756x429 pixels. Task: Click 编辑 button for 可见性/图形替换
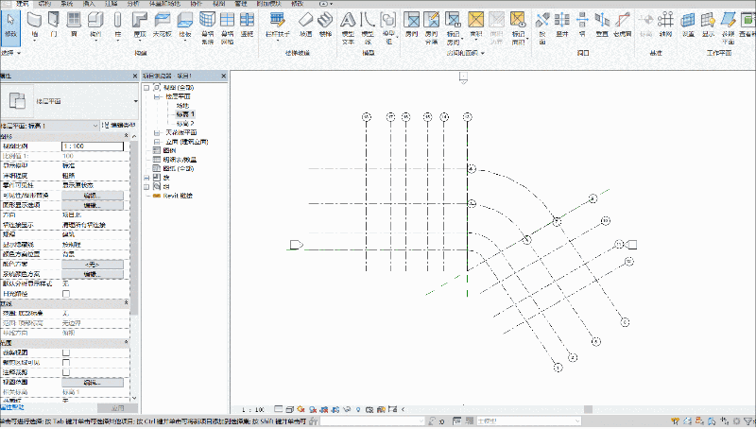click(93, 196)
